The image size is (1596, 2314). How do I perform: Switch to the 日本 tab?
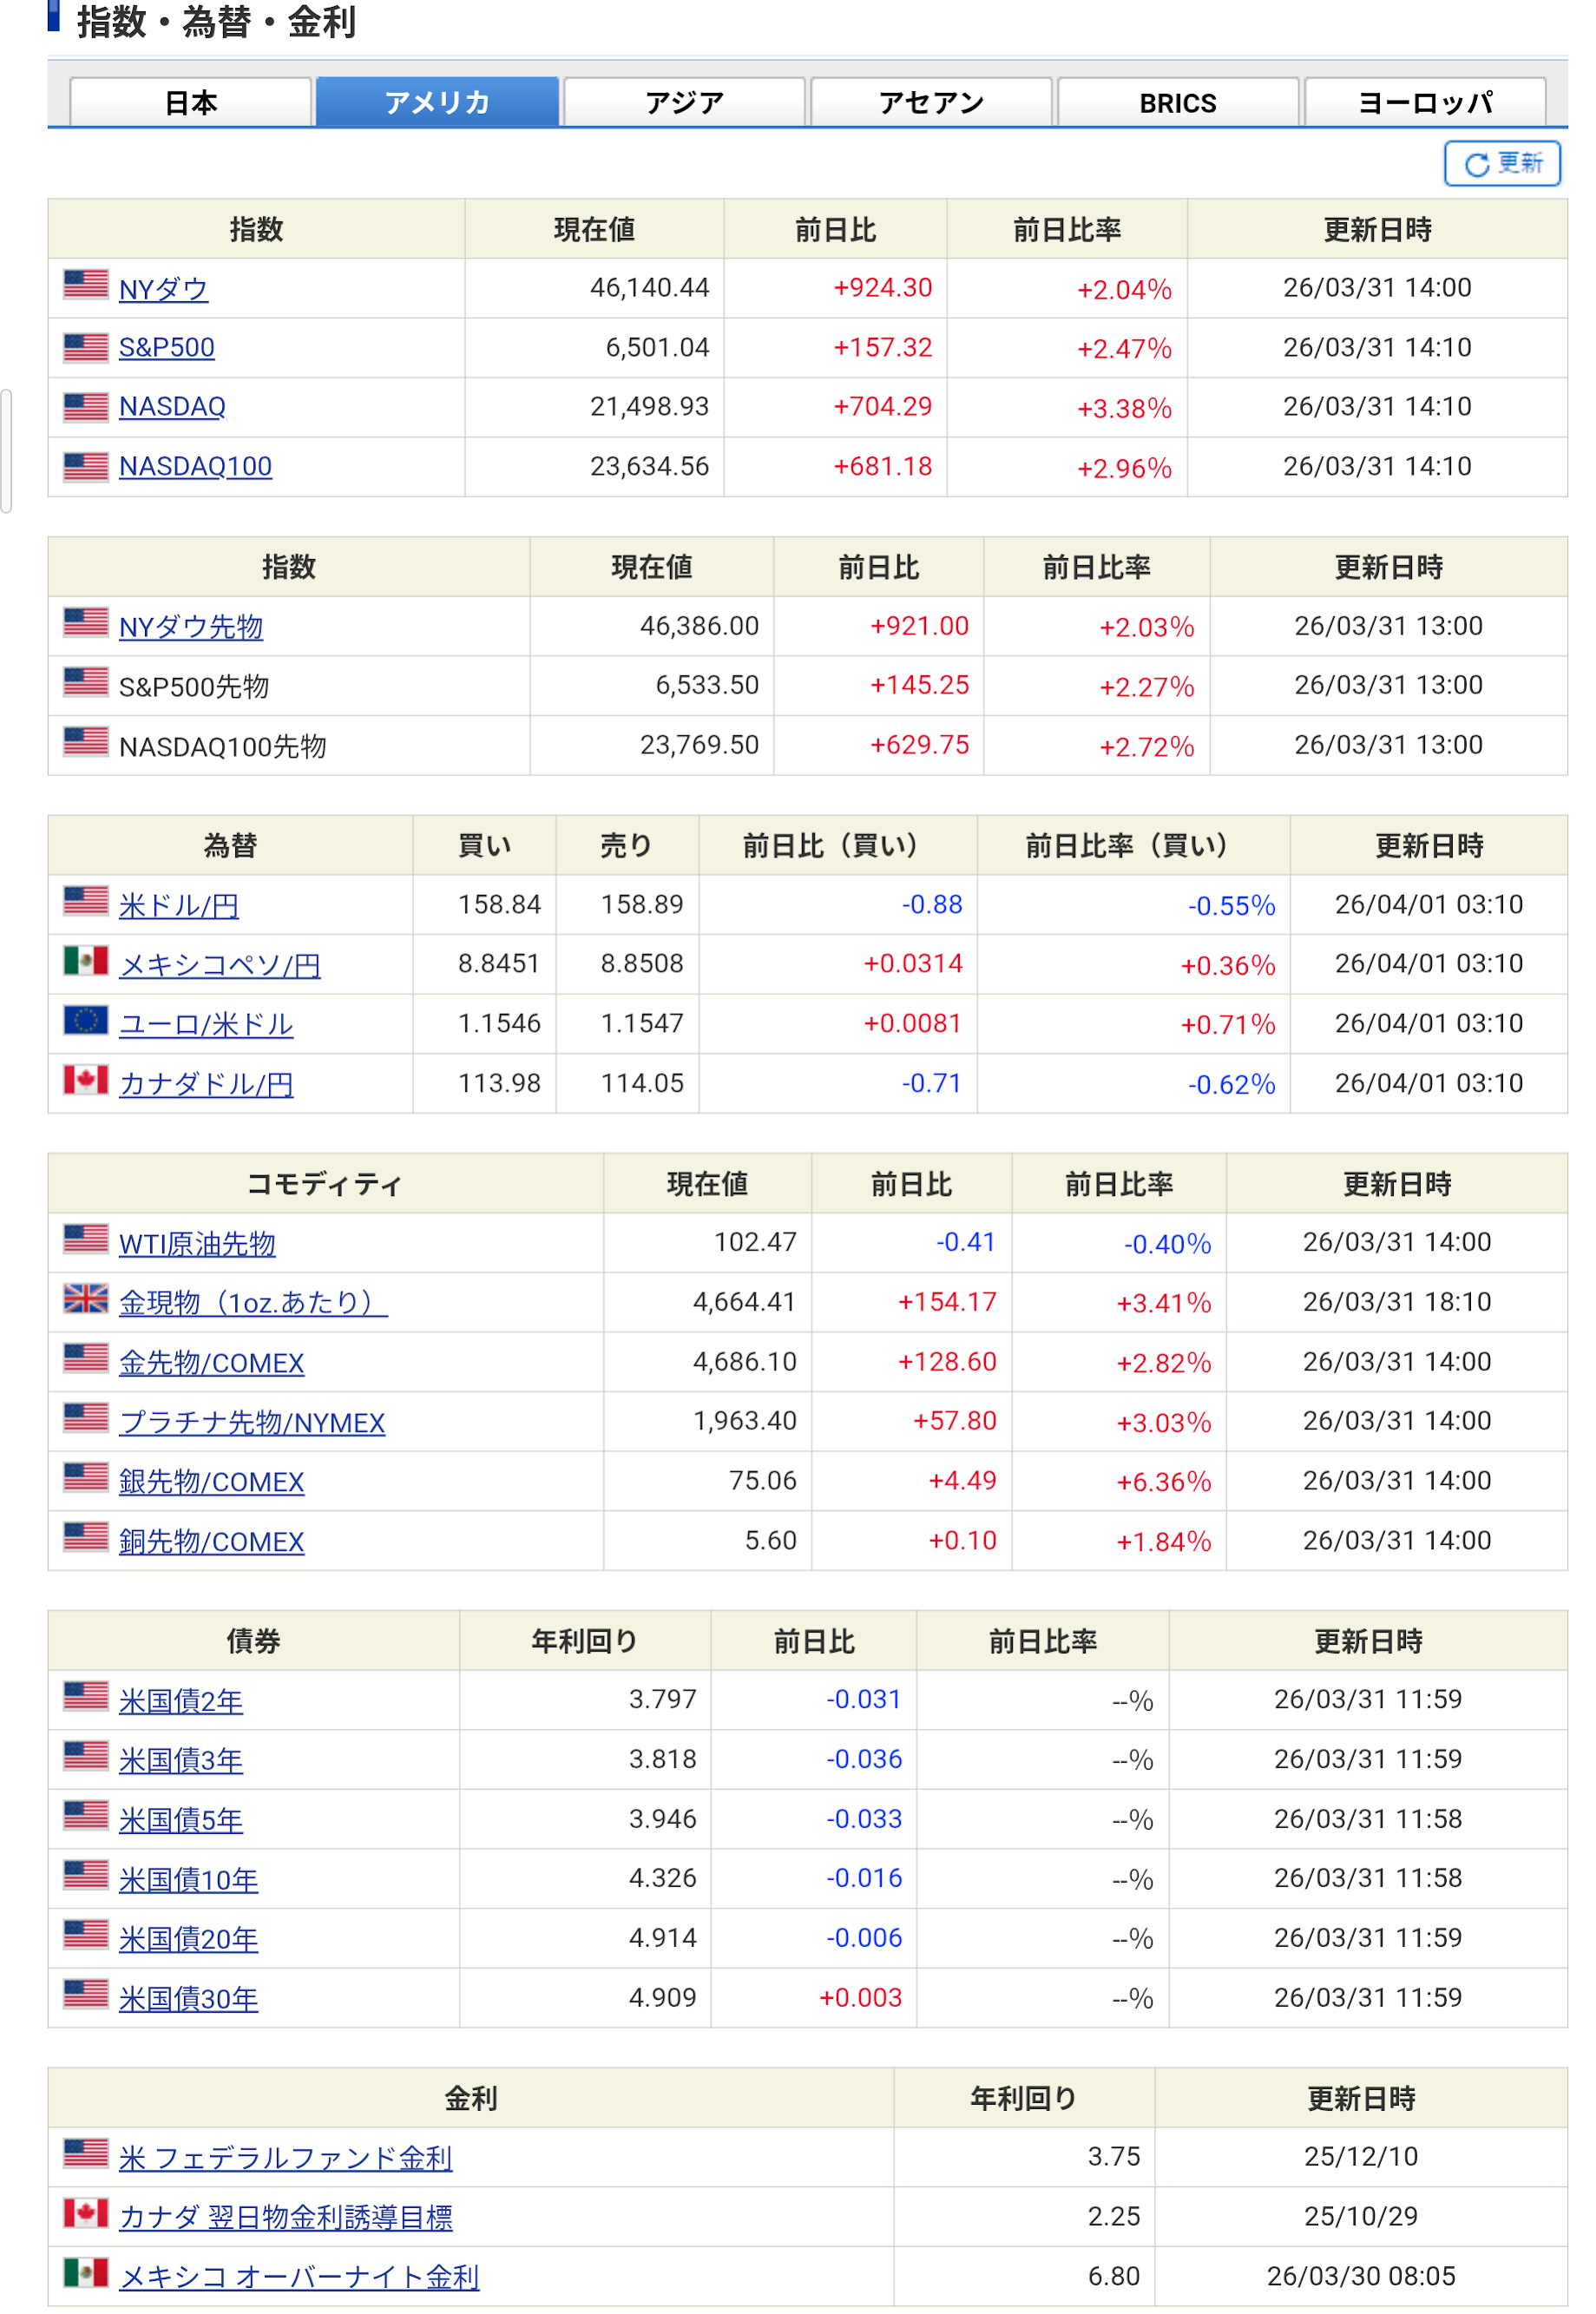click(190, 102)
